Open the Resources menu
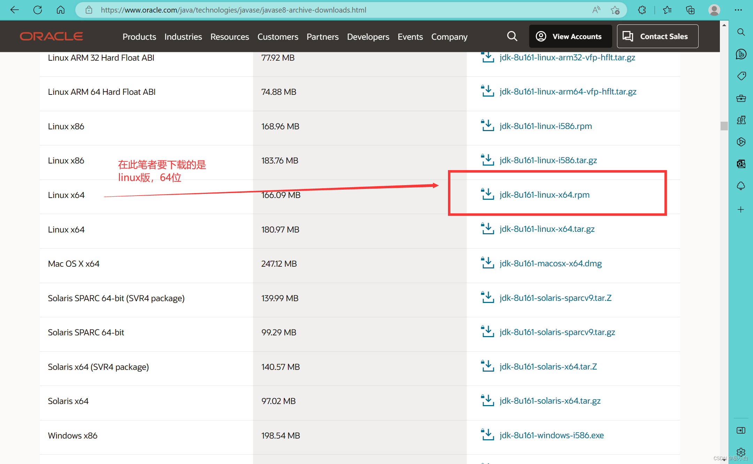 pos(230,37)
